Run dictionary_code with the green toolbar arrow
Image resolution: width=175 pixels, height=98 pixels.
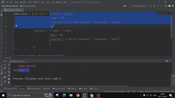(151, 6)
